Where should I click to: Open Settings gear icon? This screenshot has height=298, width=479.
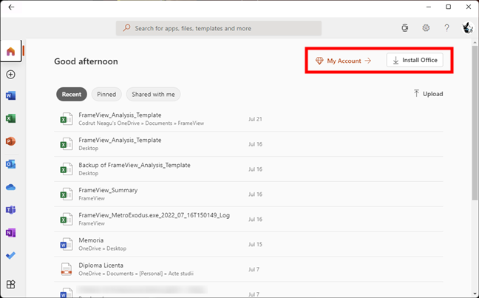click(426, 28)
